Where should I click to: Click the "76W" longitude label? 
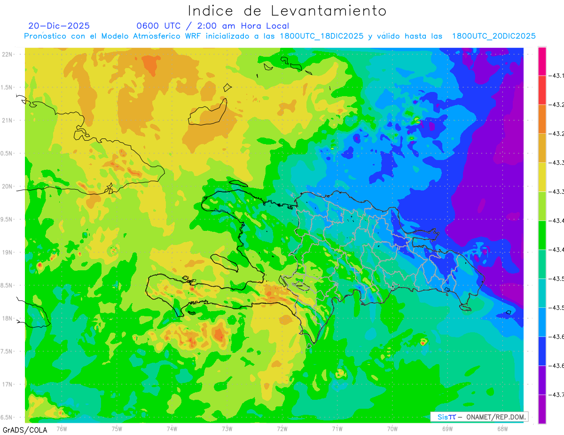62,428
